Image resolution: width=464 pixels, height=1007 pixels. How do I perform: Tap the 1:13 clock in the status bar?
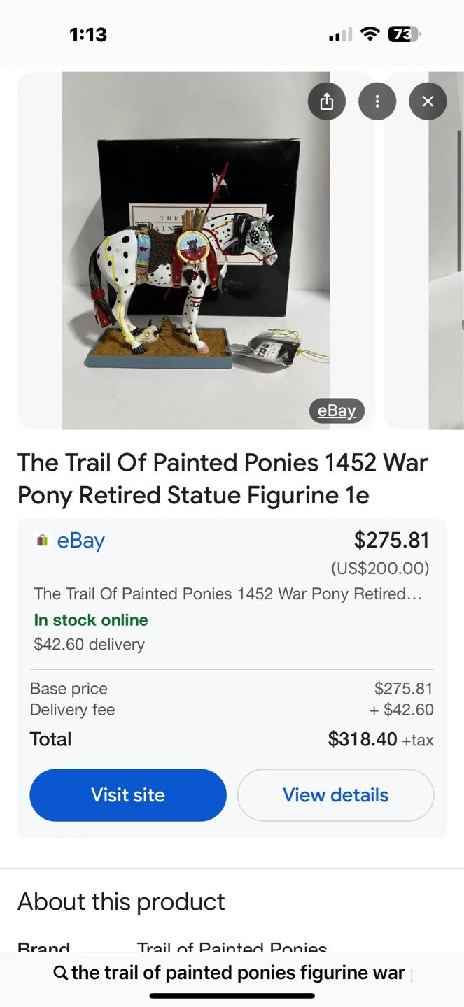[88, 34]
